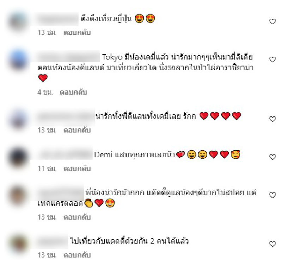Reply to น่ารักทั้งพี่ดีแลน comment
Image resolution: width=282 pixels, height=266 pixels.
pyautogui.click(x=77, y=130)
